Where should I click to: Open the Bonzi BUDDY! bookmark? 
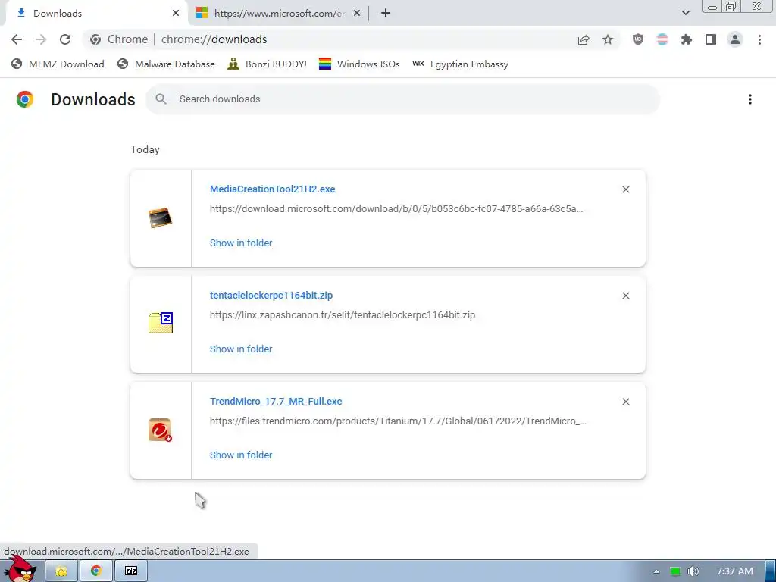[268, 64]
